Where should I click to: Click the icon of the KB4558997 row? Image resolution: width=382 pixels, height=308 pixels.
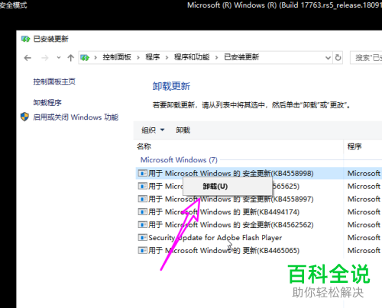[143, 199]
